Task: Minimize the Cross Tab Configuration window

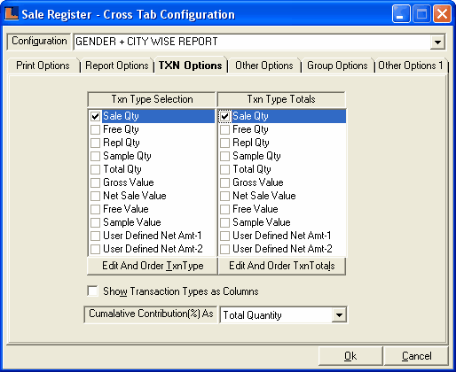Action: tap(401, 14)
